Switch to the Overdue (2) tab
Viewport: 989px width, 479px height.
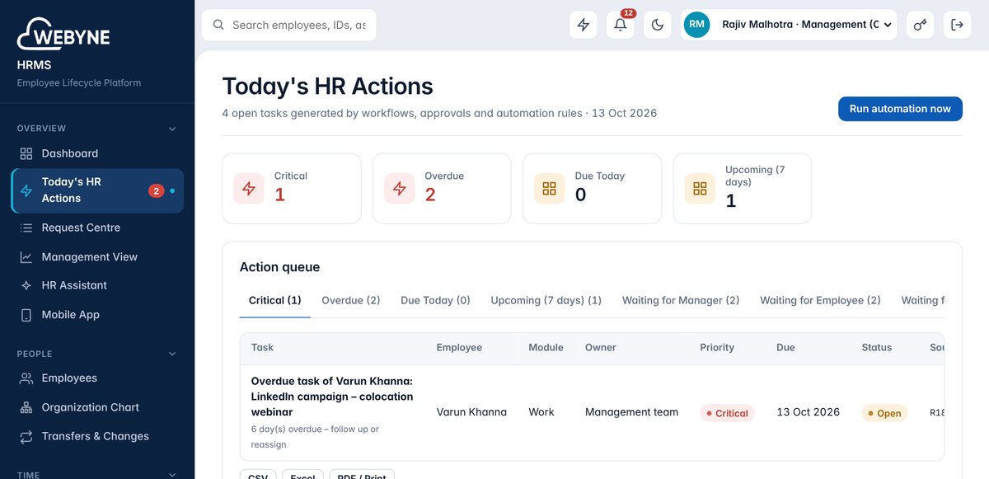coord(351,301)
